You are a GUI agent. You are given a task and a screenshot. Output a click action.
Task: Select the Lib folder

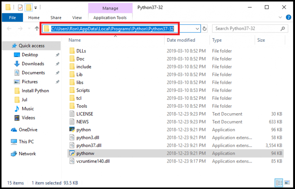(80, 75)
